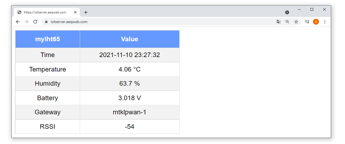Image resolution: width=345 pixels, height=144 pixels.
Task: Click the forward navigation arrow
Action: pyautogui.click(x=26, y=22)
